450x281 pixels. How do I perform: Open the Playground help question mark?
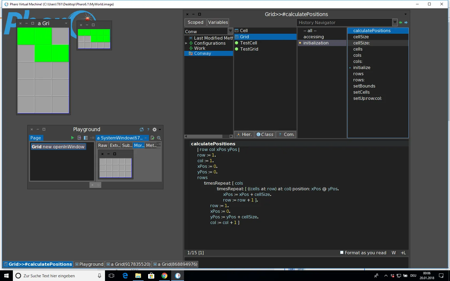pos(148,130)
